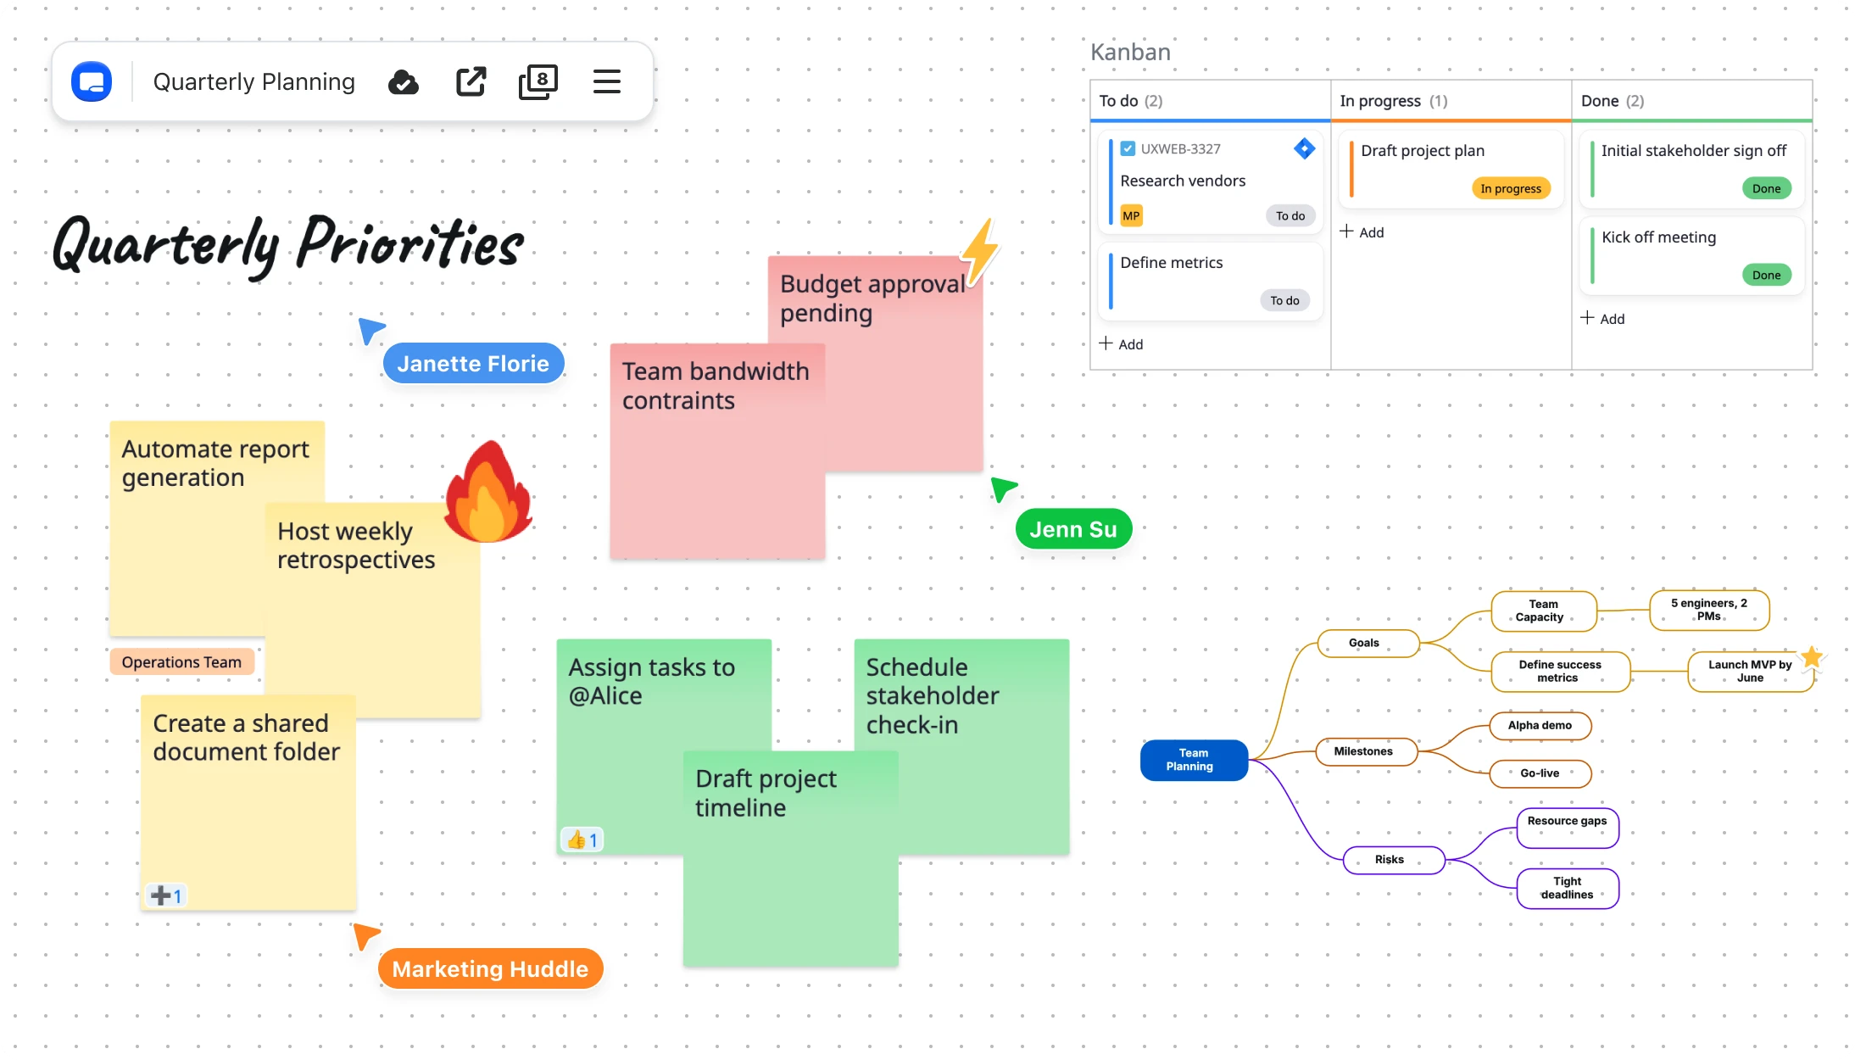Open the hamburger menu in the toolbar
Viewport: 1855px width, 1060px height.
click(x=607, y=81)
